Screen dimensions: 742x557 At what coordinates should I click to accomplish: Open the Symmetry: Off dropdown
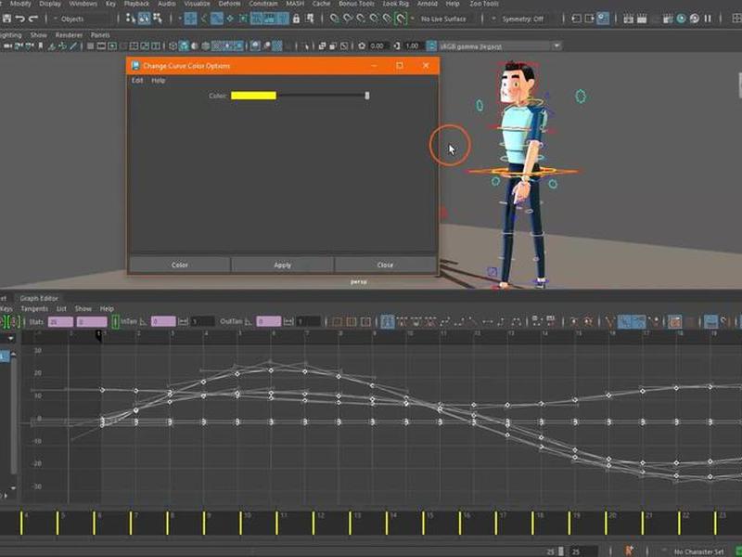coord(522,19)
